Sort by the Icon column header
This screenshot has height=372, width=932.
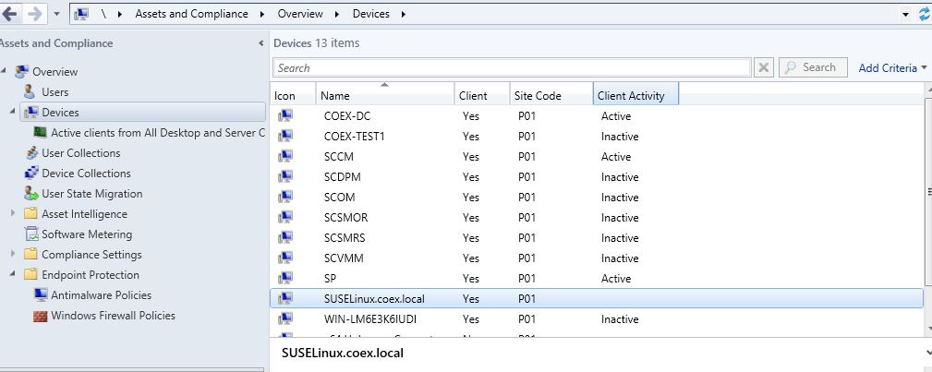point(293,96)
